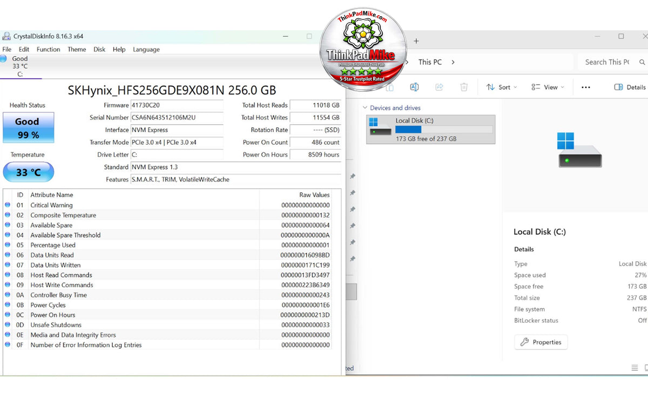Click the 33 °C temperature indicator
Screen dimensions: 648x407
pyautogui.click(x=29, y=172)
